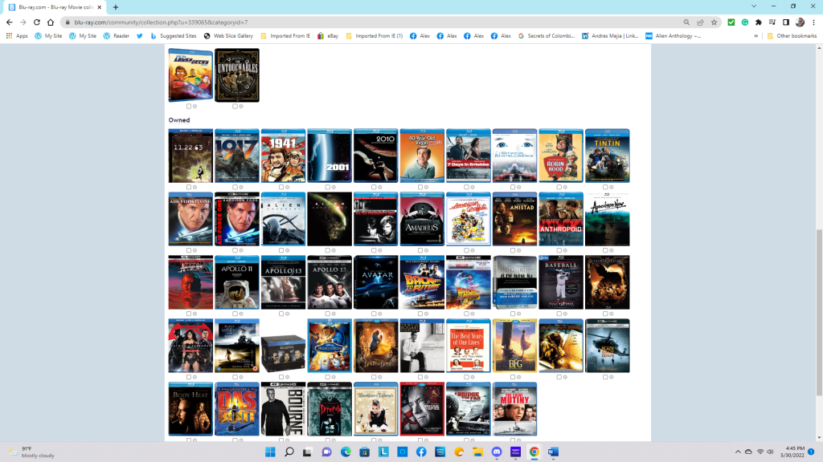Screen dimensions: 823x462
Task: Open a new browser tab
Action: [x=116, y=7]
